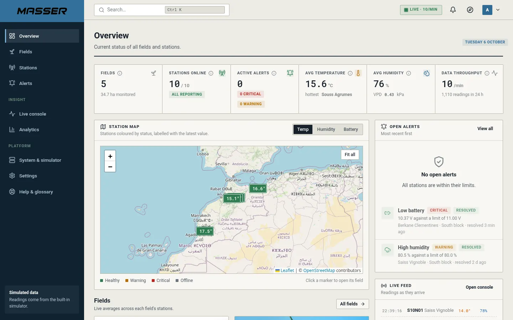Click the 17.5° station marker on map

coord(205,231)
